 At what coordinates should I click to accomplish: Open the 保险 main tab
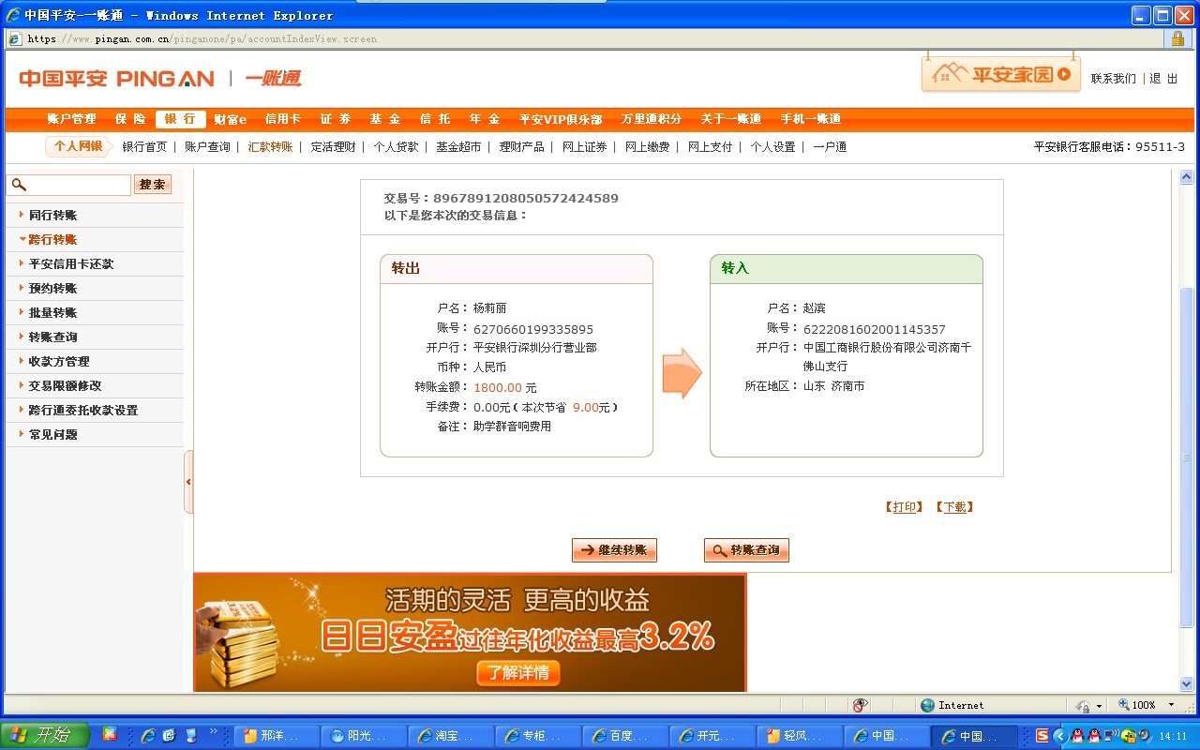tap(130, 119)
